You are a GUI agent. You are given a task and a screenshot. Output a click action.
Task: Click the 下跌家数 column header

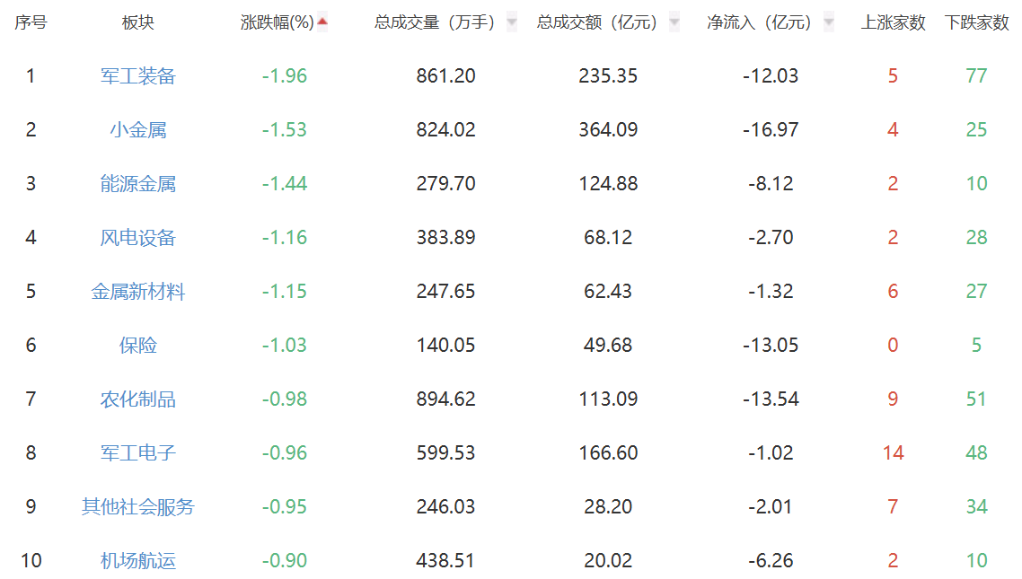[x=976, y=22]
